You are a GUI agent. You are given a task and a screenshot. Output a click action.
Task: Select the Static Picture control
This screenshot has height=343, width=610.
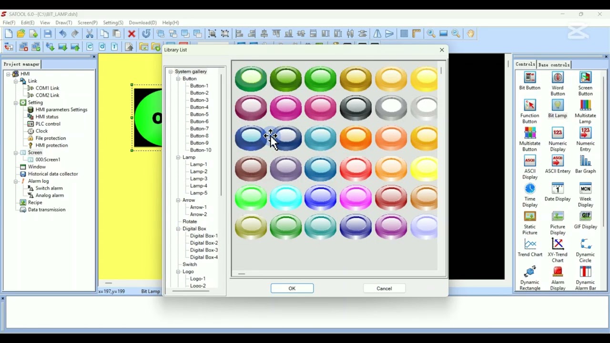click(529, 223)
